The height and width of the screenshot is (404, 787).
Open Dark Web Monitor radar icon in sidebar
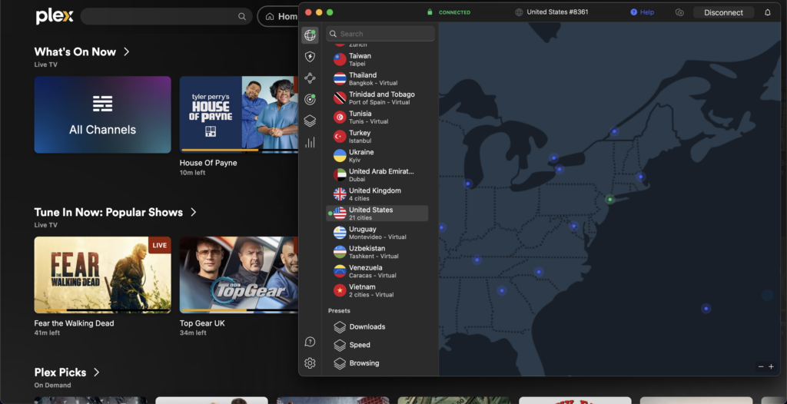click(x=310, y=99)
